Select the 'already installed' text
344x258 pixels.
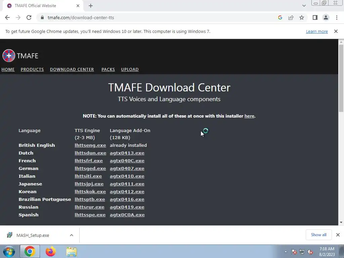point(128,145)
